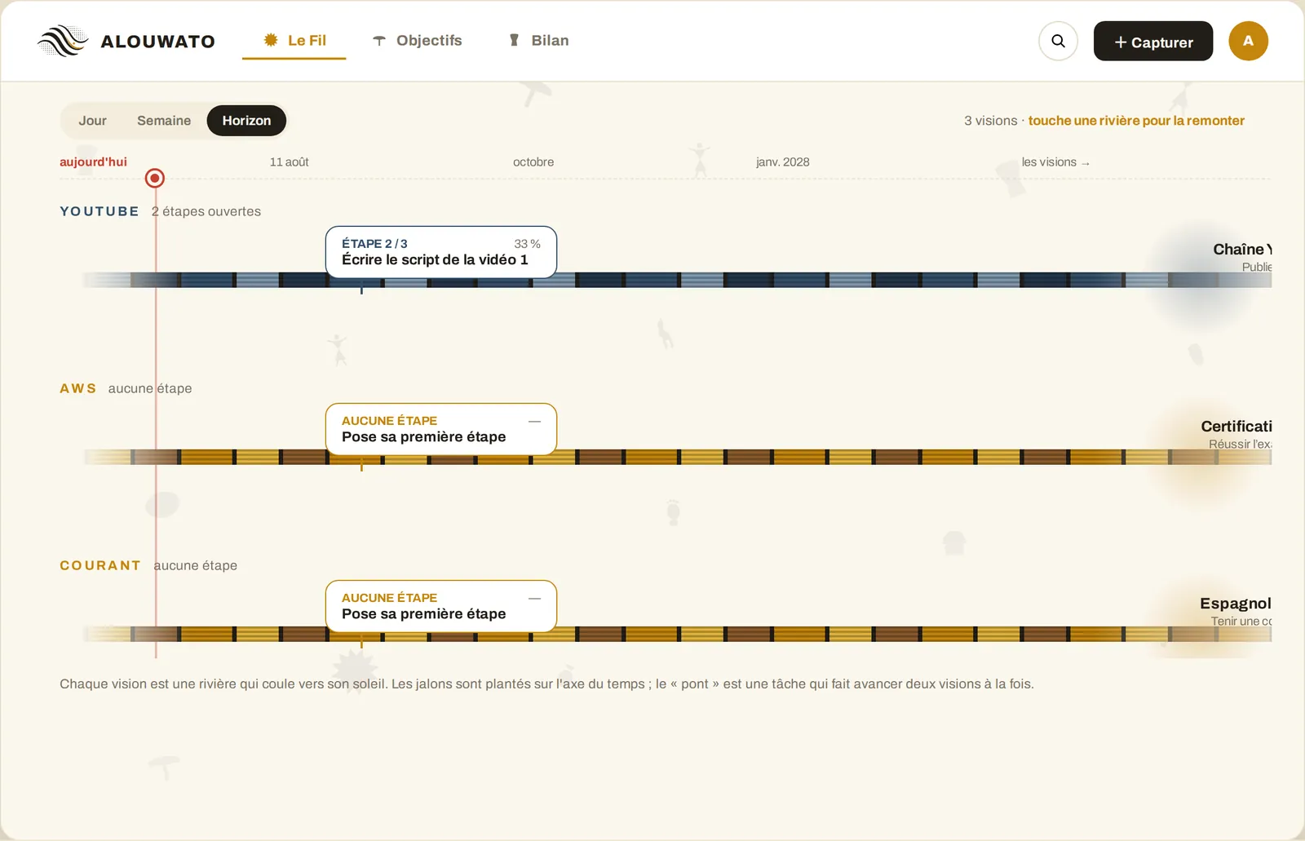The height and width of the screenshot is (841, 1305).
Task: Click the janv. 2028 date label
Action: (783, 162)
